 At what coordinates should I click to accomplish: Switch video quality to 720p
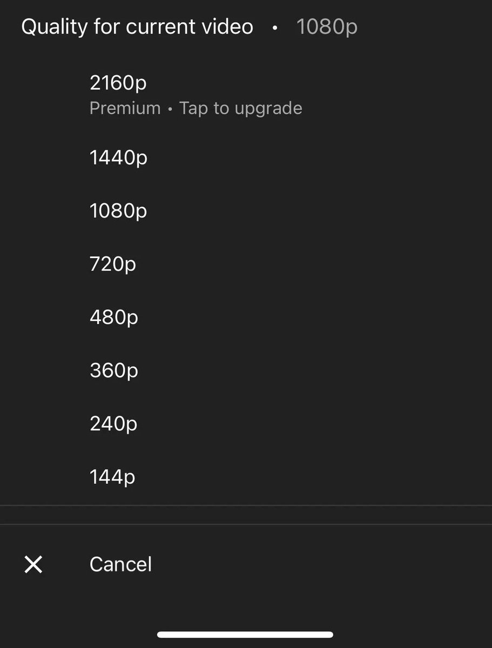tap(113, 264)
